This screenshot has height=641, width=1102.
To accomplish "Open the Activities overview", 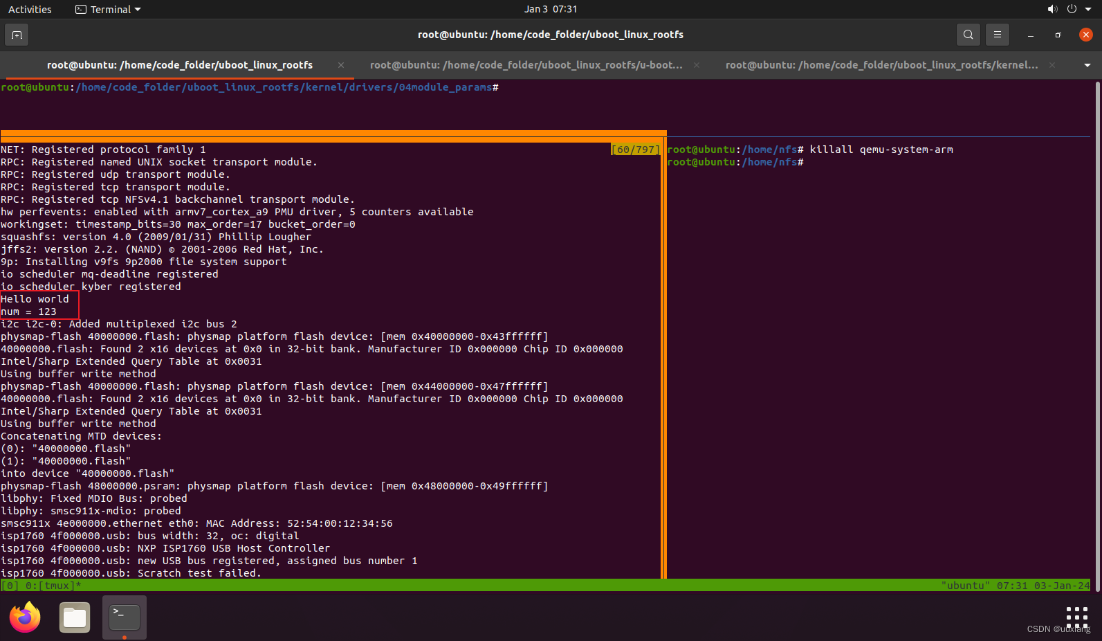I will tap(30, 10).
